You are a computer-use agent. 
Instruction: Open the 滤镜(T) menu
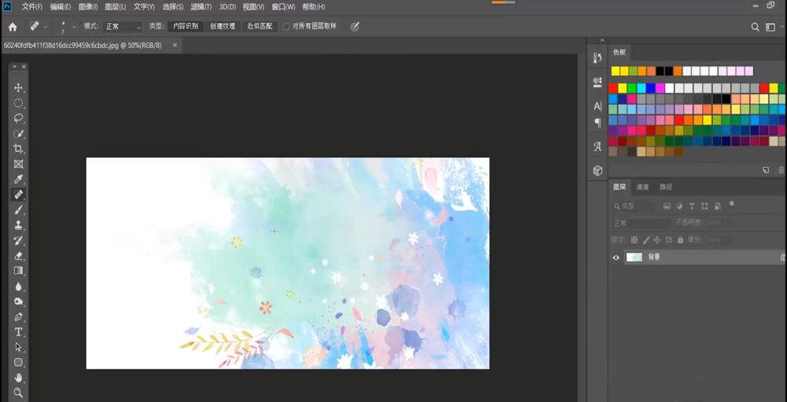(x=201, y=7)
